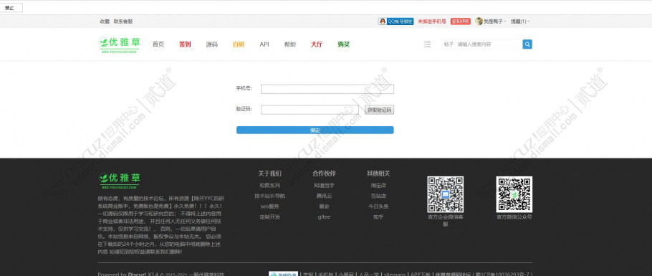Click the APP下载 link in footer bar
652x276 pixels.
[x=421, y=274]
